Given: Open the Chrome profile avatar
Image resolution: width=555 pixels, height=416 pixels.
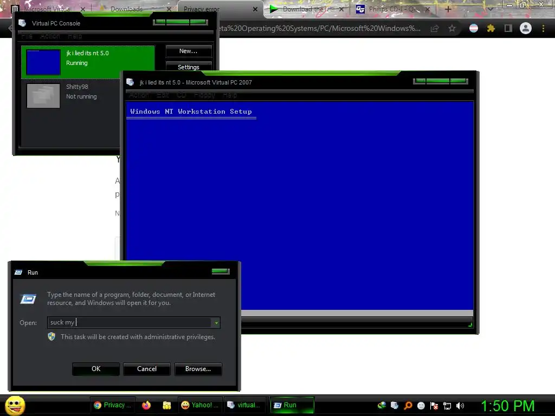Looking at the screenshot, I should click(526, 28).
